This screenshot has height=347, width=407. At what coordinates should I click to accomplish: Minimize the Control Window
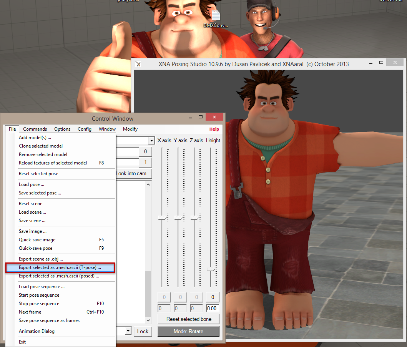point(190,117)
